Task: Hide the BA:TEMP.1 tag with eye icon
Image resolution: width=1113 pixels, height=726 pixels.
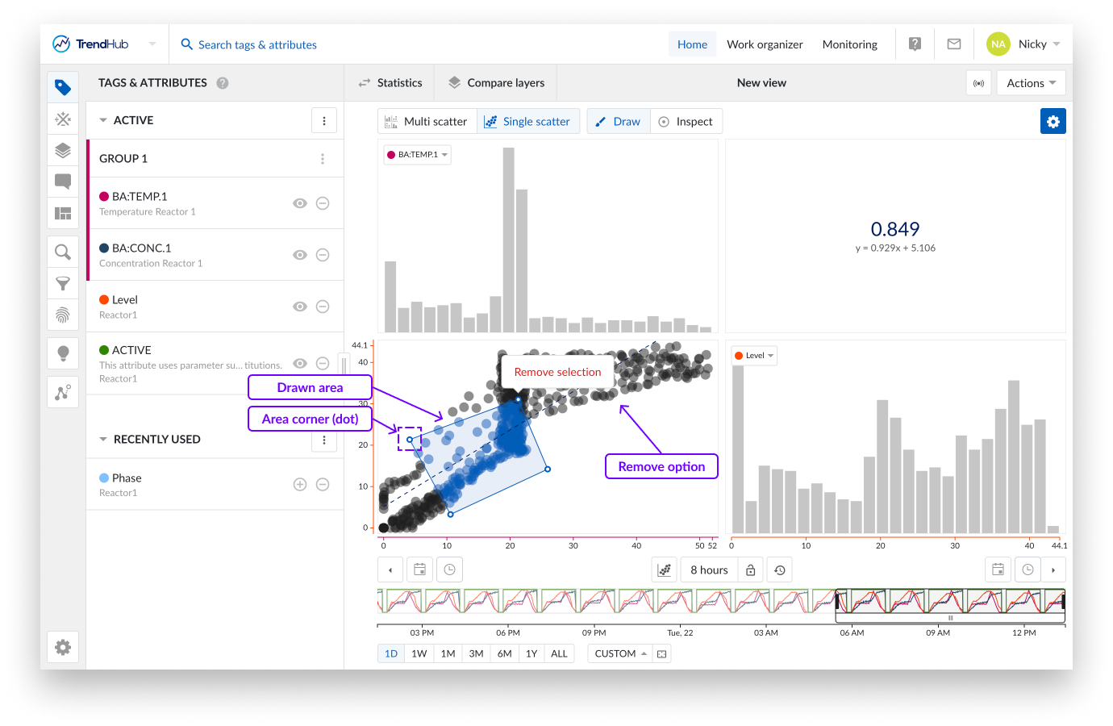Action: point(300,203)
